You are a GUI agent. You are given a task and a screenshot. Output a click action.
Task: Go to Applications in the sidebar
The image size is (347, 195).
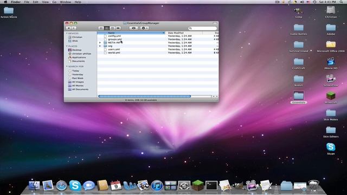(x=77, y=57)
